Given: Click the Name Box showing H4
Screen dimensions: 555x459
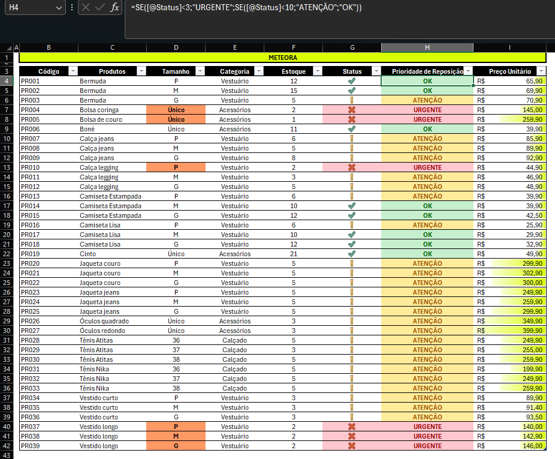Looking at the screenshot, I should point(30,7).
